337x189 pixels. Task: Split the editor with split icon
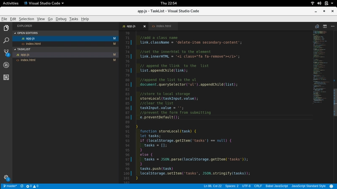(x=325, y=26)
